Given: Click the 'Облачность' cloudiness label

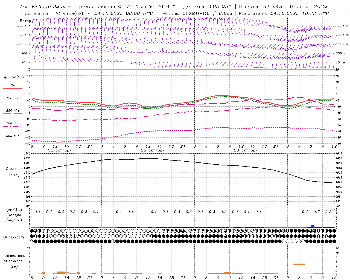Looking at the screenshot, I should click(x=14, y=237).
